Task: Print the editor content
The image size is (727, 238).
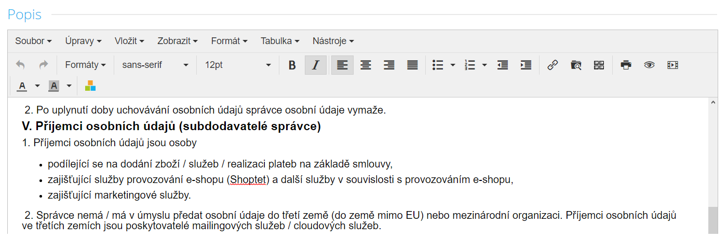Action: [x=626, y=65]
